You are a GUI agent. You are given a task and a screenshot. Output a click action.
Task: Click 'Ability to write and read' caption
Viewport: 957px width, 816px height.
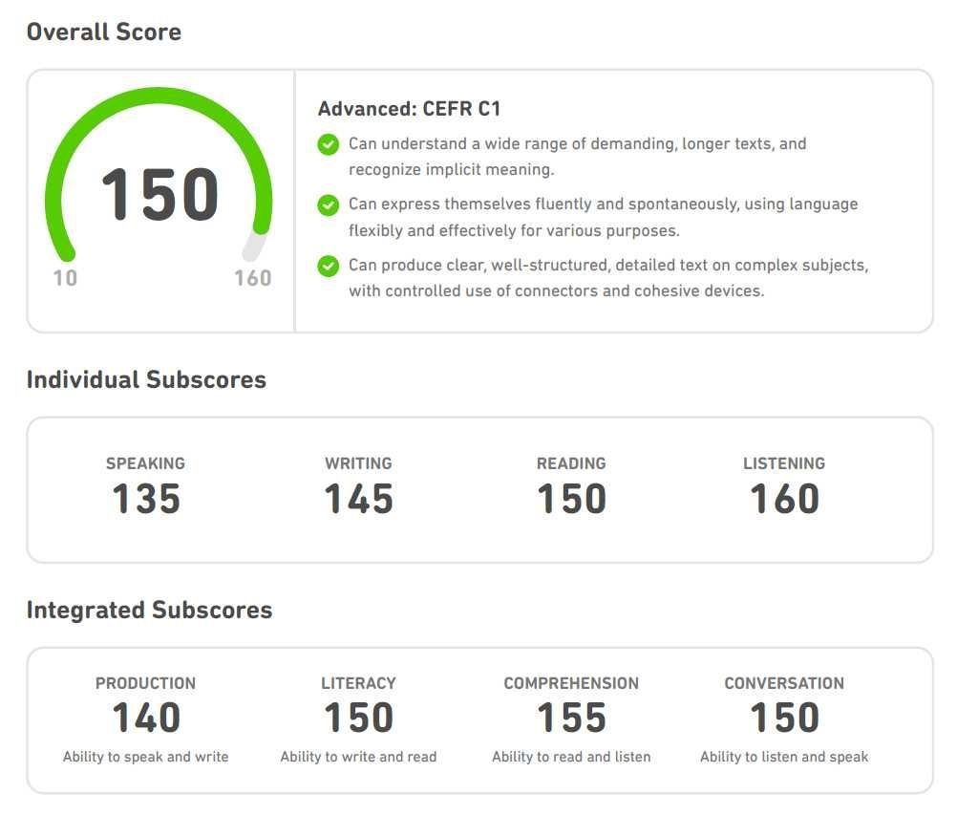coord(358,757)
